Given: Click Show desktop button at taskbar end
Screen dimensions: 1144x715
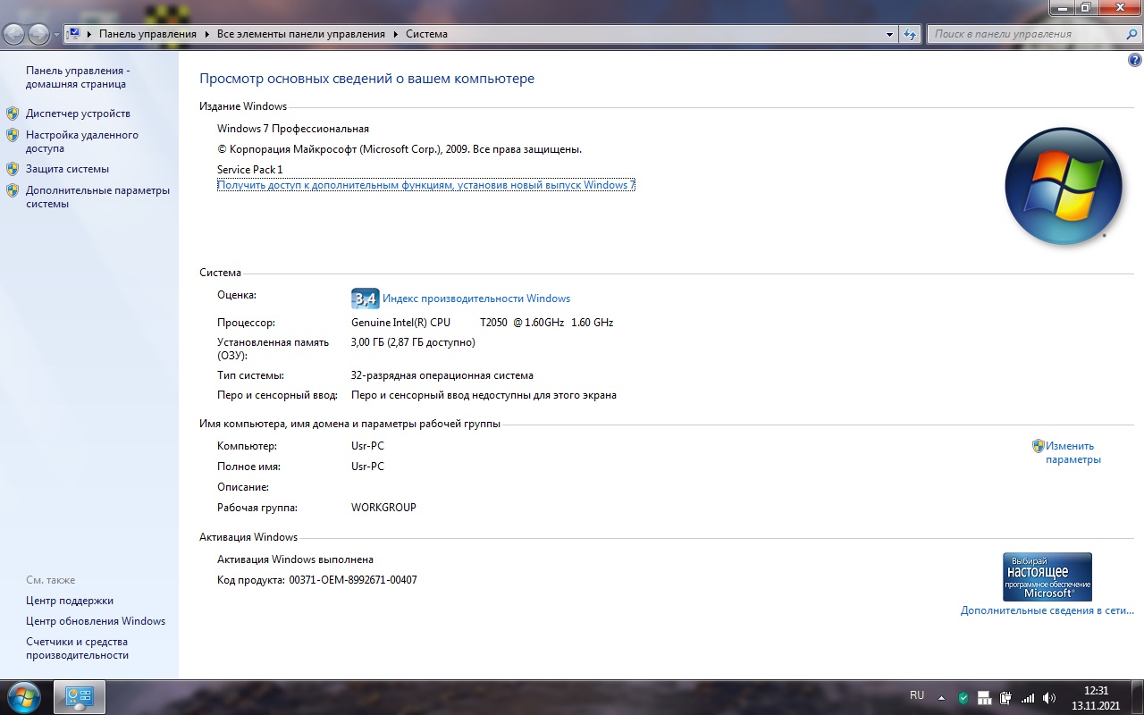Looking at the screenshot, I should click(x=1137, y=697).
